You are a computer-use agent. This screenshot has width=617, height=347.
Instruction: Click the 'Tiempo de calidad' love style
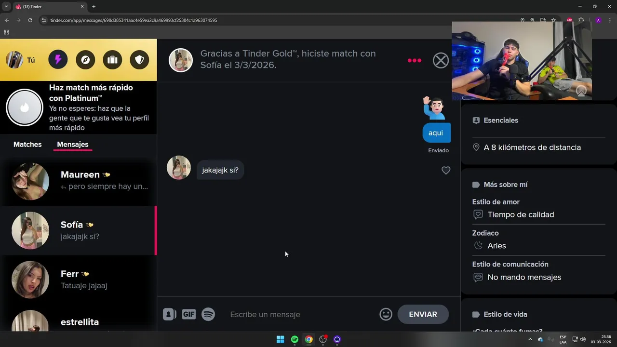click(x=521, y=214)
